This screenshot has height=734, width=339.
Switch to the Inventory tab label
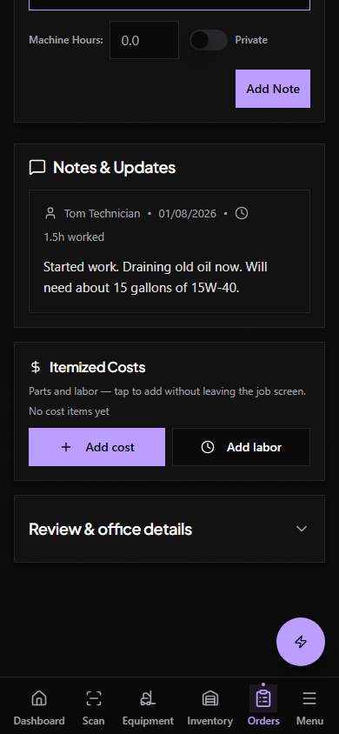210,720
